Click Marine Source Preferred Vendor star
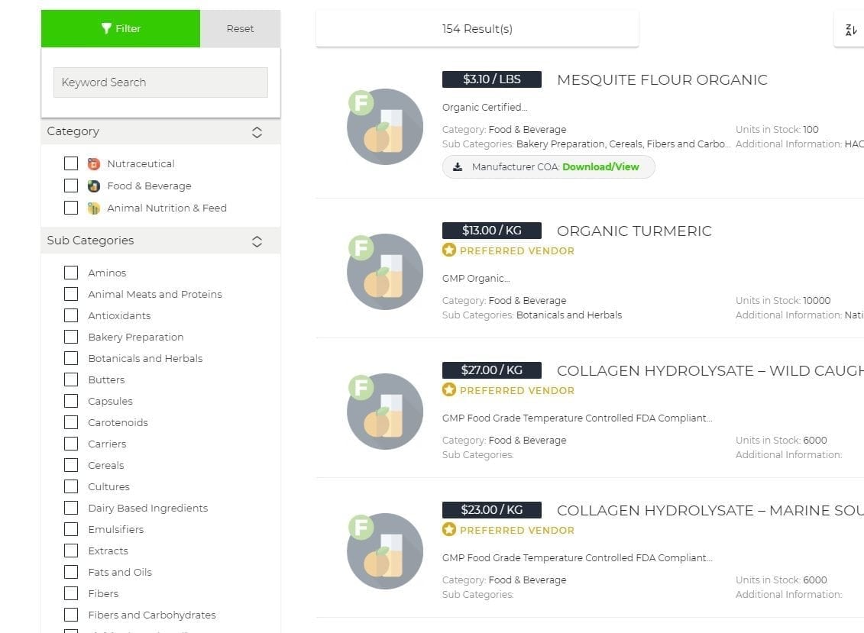The image size is (864, 633). 449,530
